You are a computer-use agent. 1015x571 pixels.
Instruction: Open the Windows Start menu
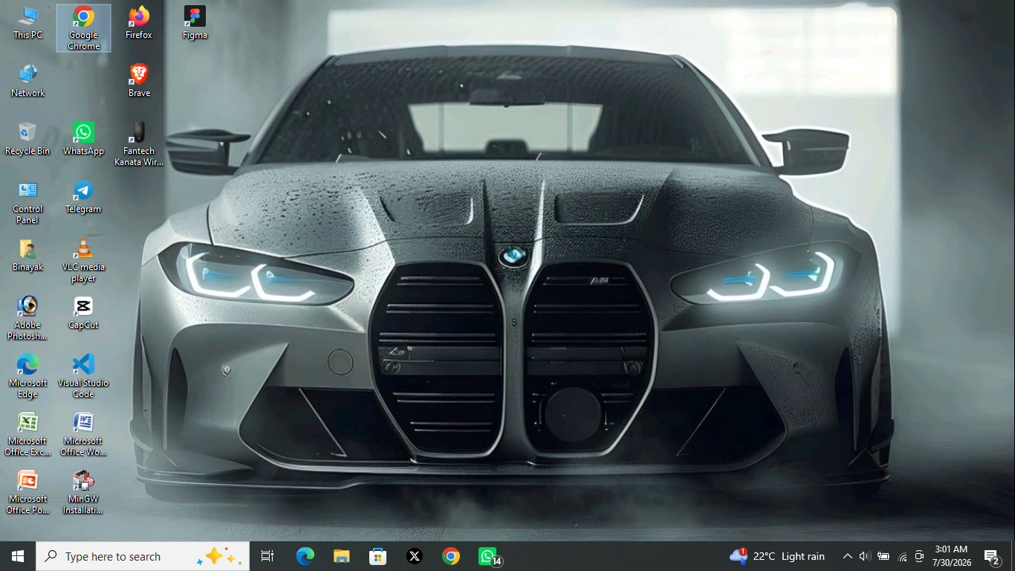tap(18, 556)
